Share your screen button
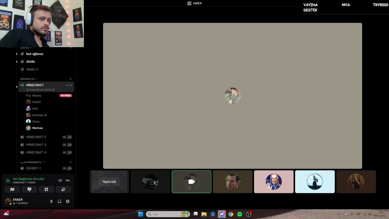Viewport: 389px width, 219px height. [x=29, y=189]
